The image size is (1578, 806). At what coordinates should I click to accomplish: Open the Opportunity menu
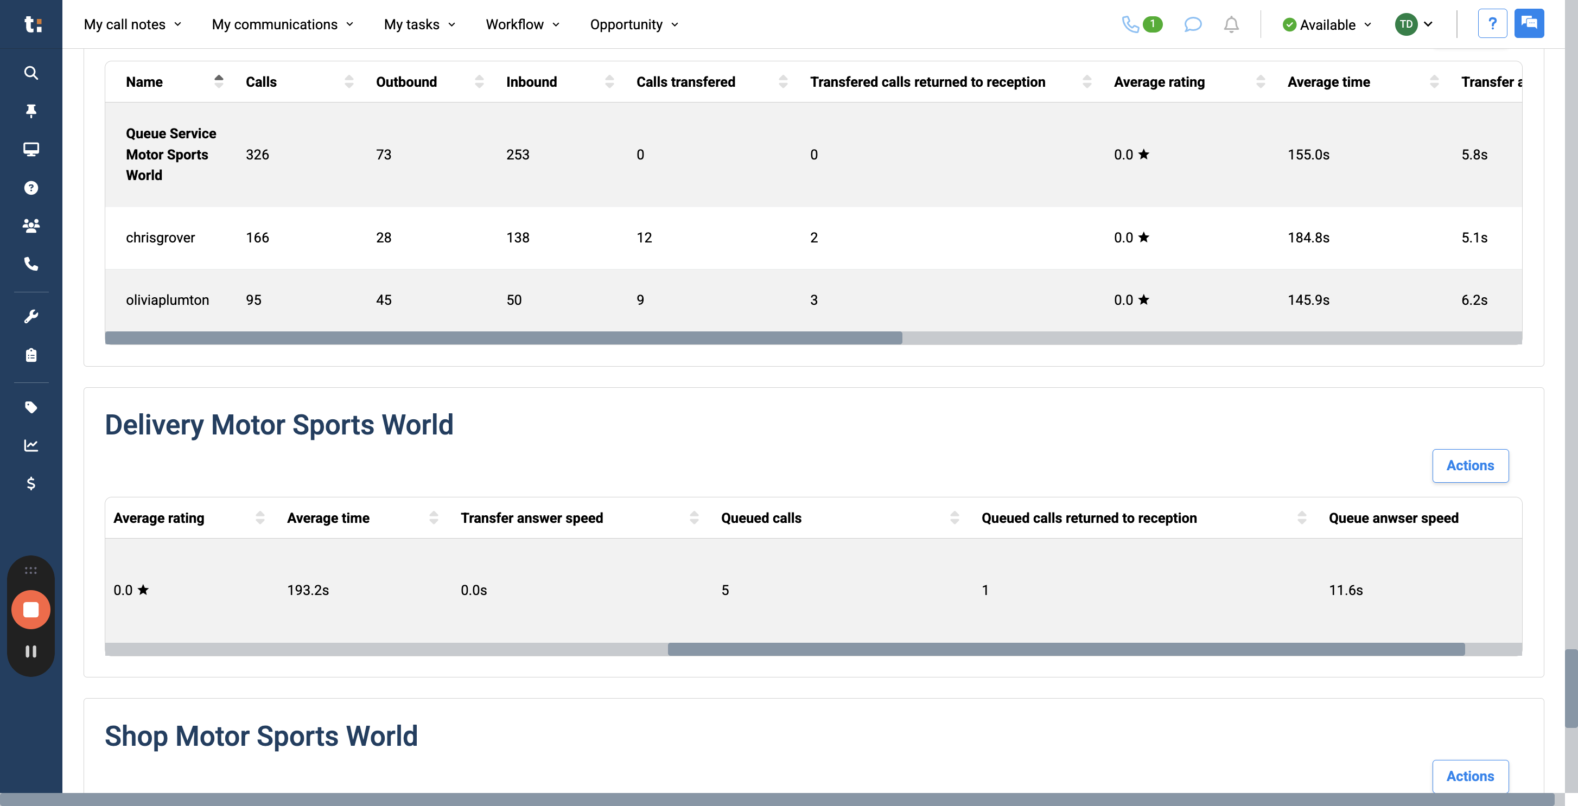pyautogui.click(x=633, y=24)
